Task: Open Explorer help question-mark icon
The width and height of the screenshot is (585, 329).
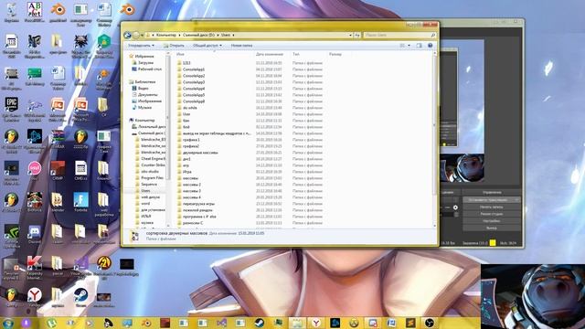Action: coord(430,46)
